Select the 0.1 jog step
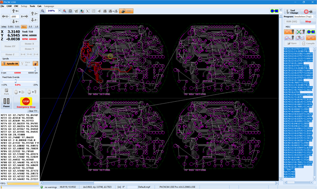This screenshot has height=189, width=317. coord(24,27)
